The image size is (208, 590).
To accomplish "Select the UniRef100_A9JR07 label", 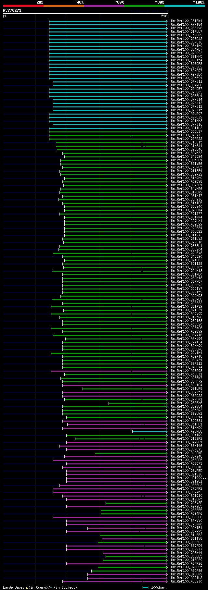I will point(187,114).
